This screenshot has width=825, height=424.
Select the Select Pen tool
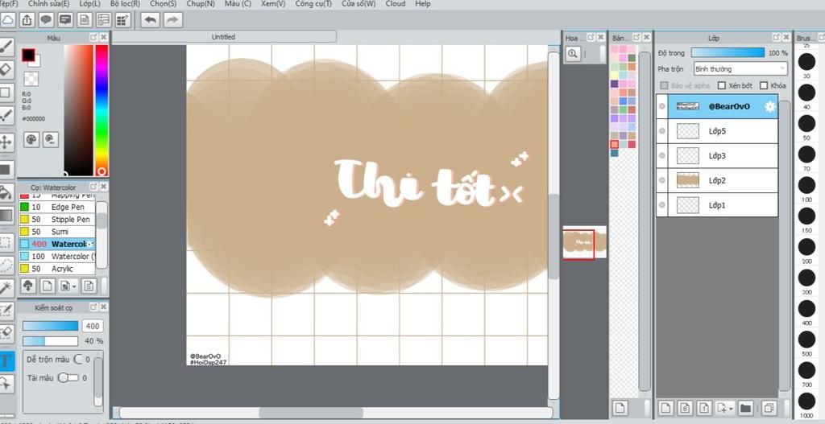(x=6, y=311)
